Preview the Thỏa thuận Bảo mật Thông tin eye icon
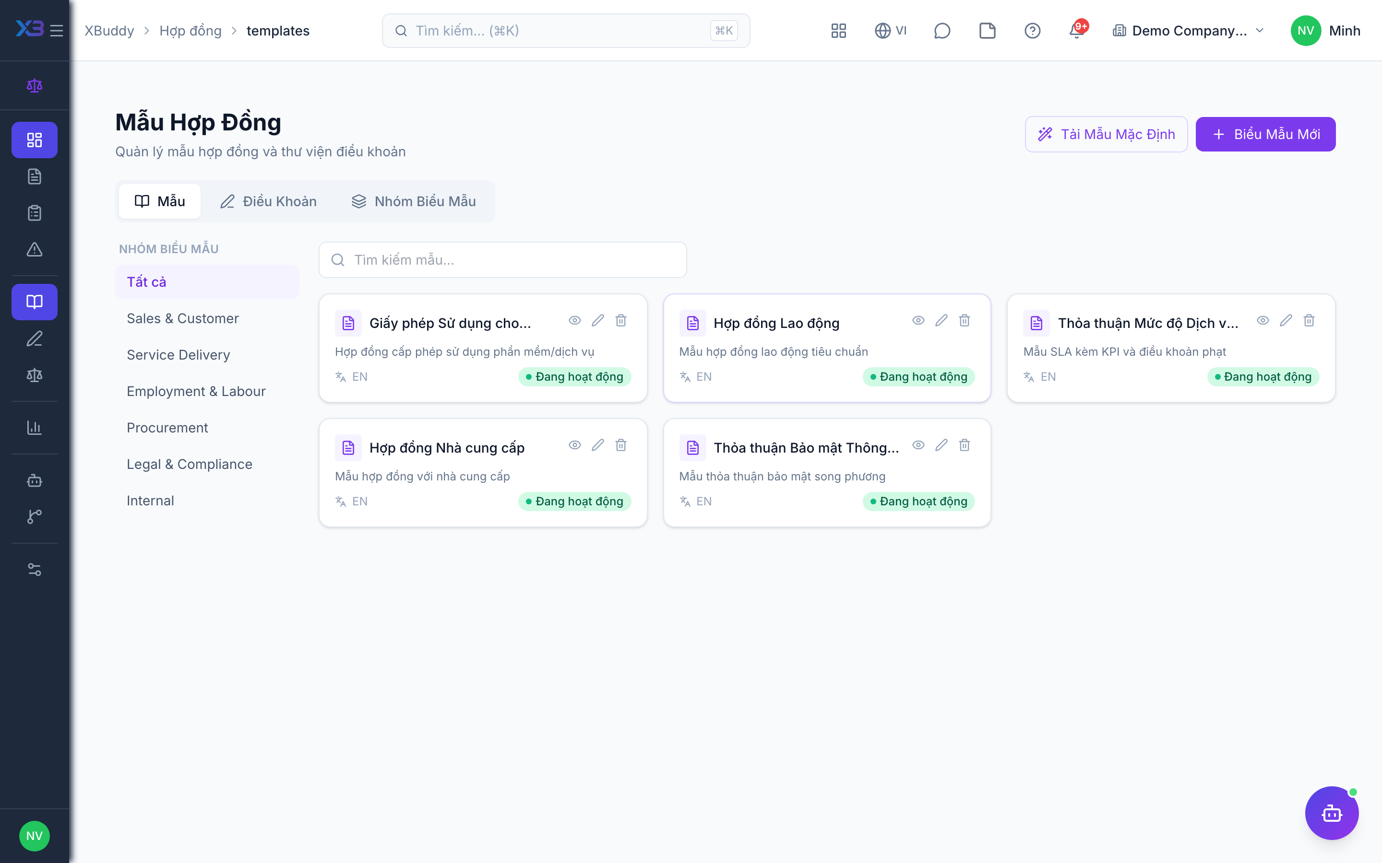Screen dimensions: 1382x863 tap(918, 445)
